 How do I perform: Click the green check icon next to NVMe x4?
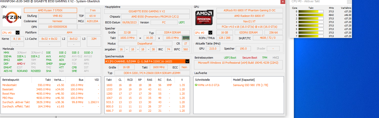pos(196,85)
